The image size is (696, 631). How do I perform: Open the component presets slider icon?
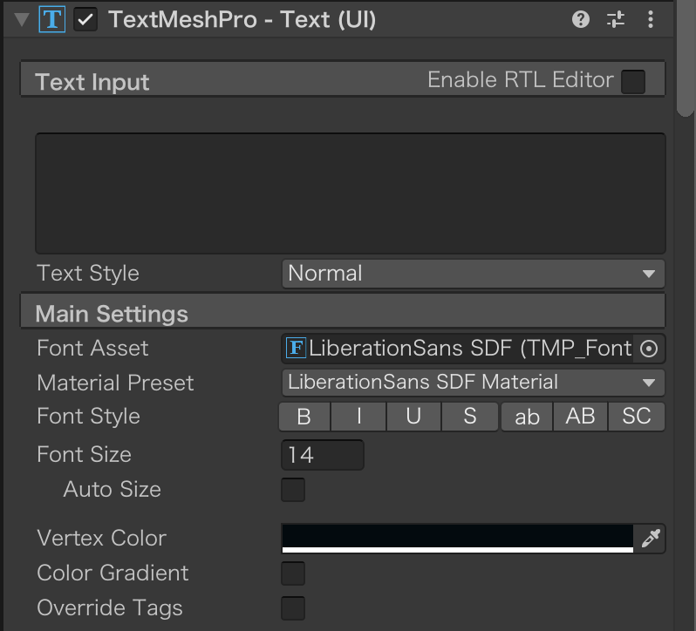616,19
